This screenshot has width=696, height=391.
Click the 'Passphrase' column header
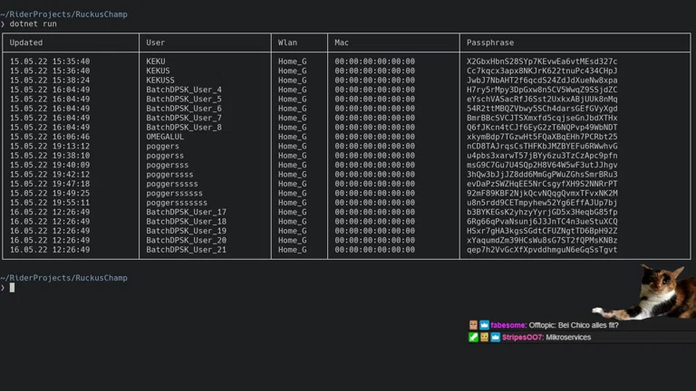[490, 43]
